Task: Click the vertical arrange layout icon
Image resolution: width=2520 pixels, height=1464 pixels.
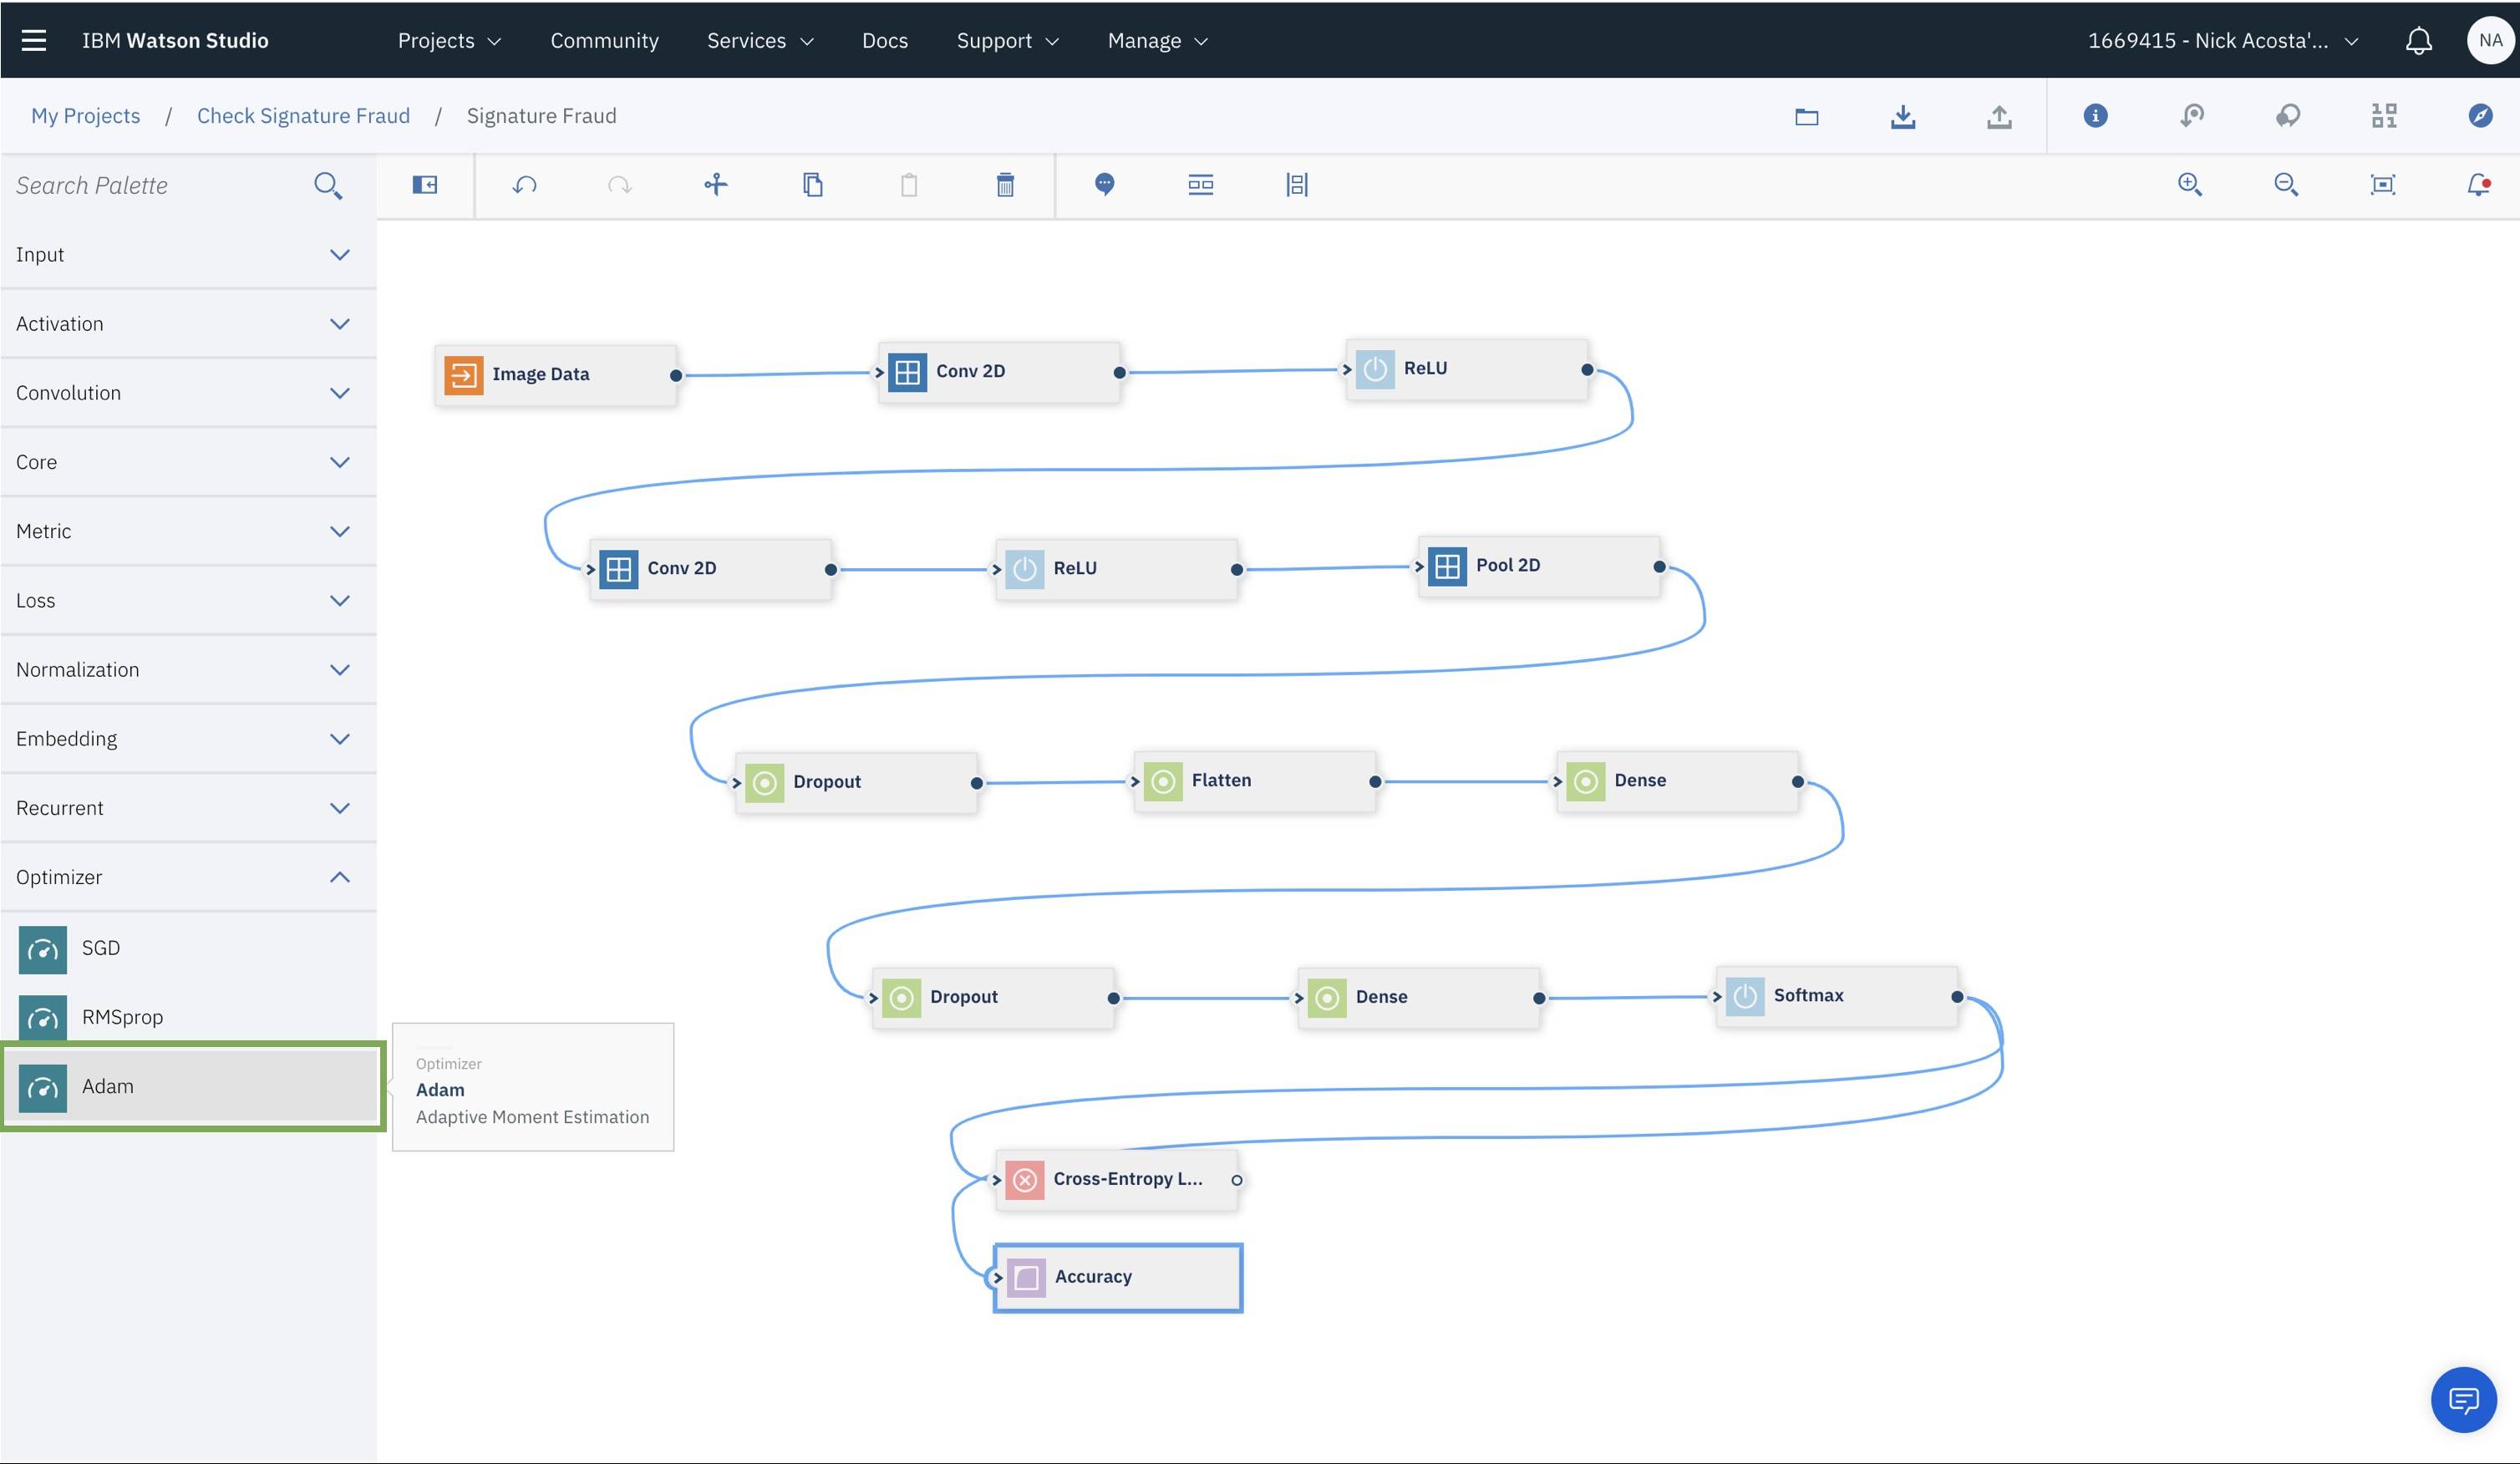Action: [1297, 184]
